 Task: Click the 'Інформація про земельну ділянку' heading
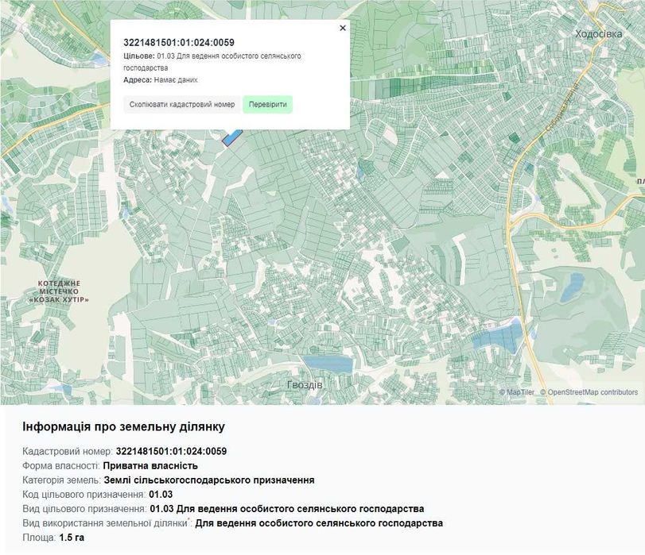click(x=123, y=427)
